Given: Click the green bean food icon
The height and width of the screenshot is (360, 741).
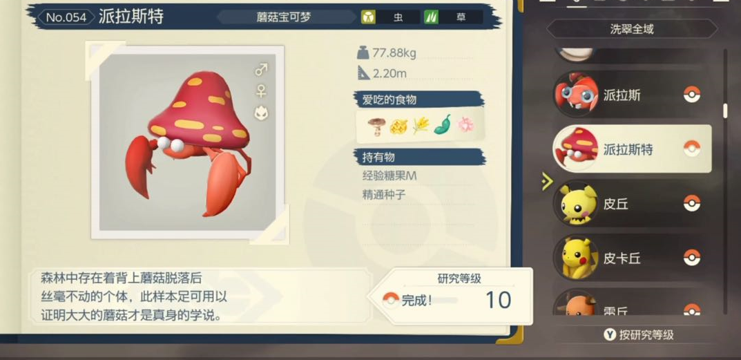Looking at the screenshot, I should point(443,125).
